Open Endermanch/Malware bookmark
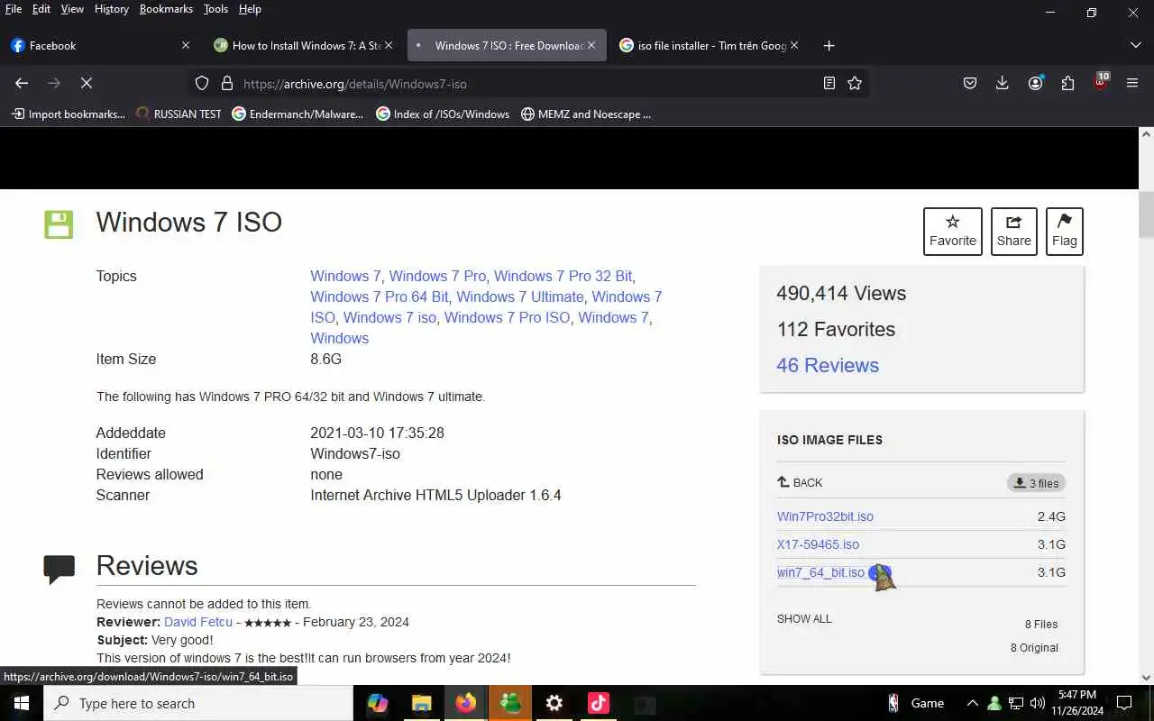 pos(298,114)
